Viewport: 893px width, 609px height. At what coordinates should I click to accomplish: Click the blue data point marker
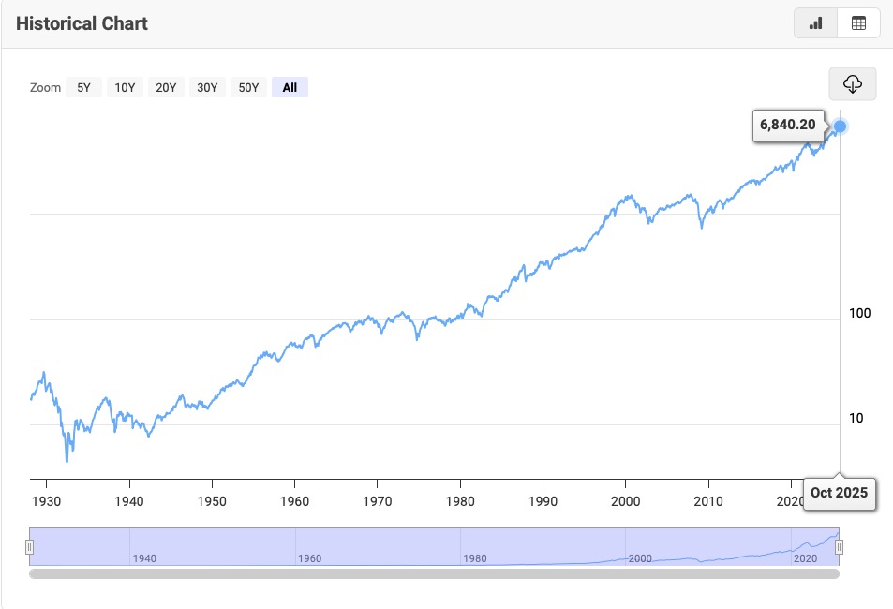click(838, 125)
